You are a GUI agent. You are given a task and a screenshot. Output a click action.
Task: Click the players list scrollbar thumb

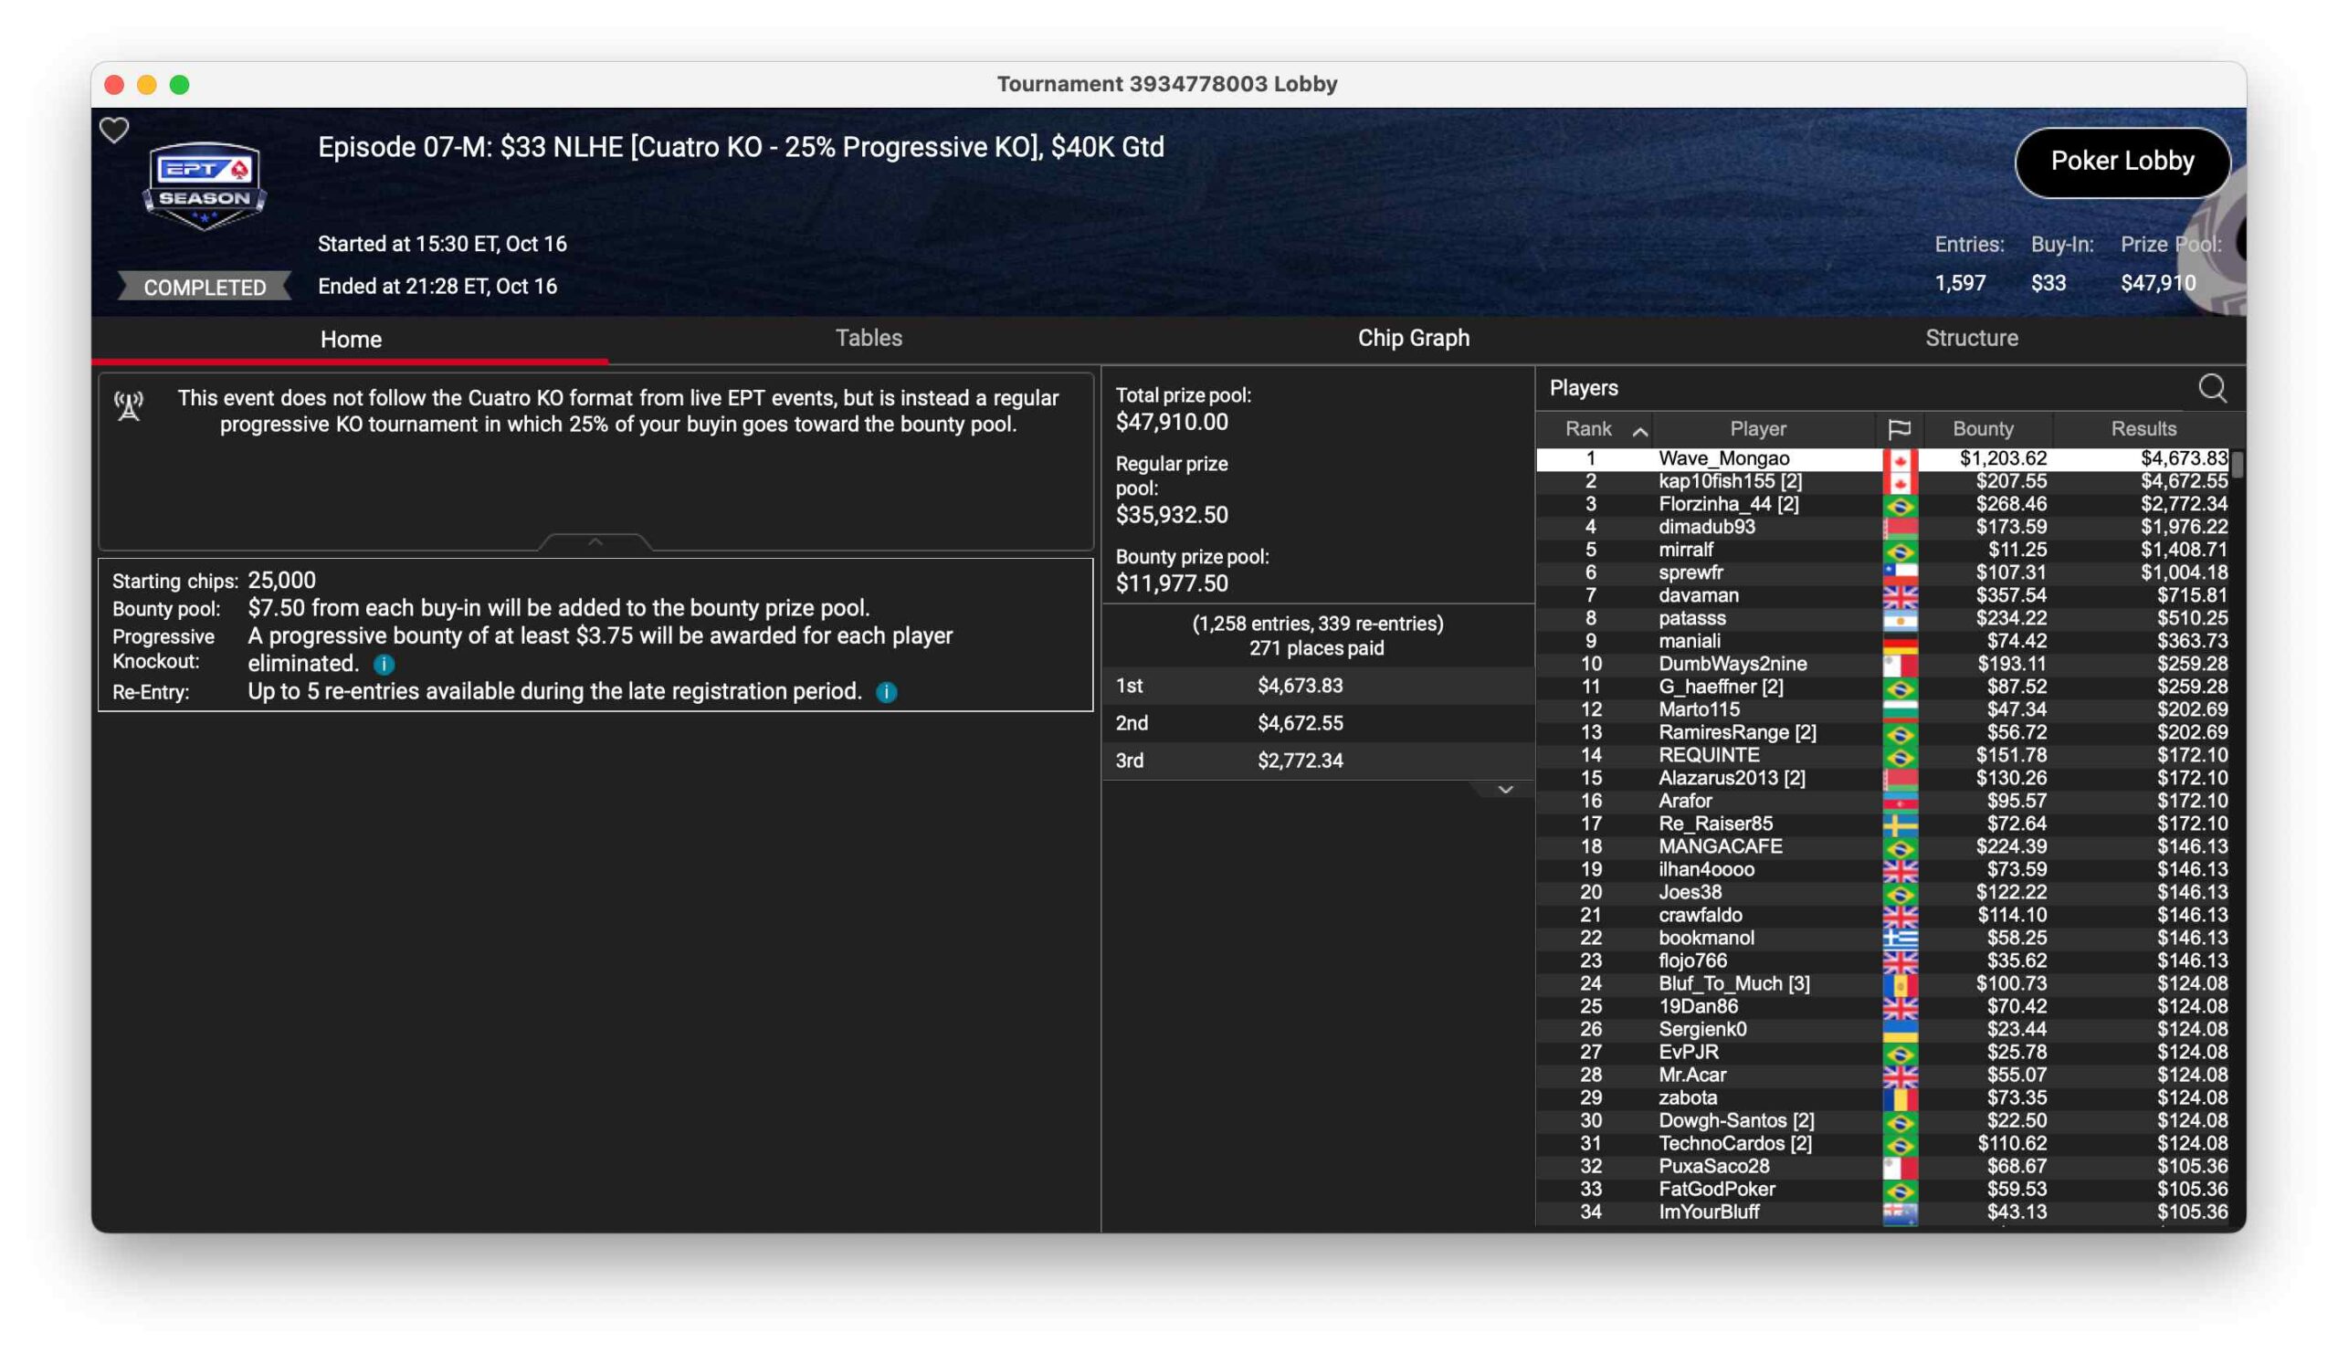tap(2237, 465)
